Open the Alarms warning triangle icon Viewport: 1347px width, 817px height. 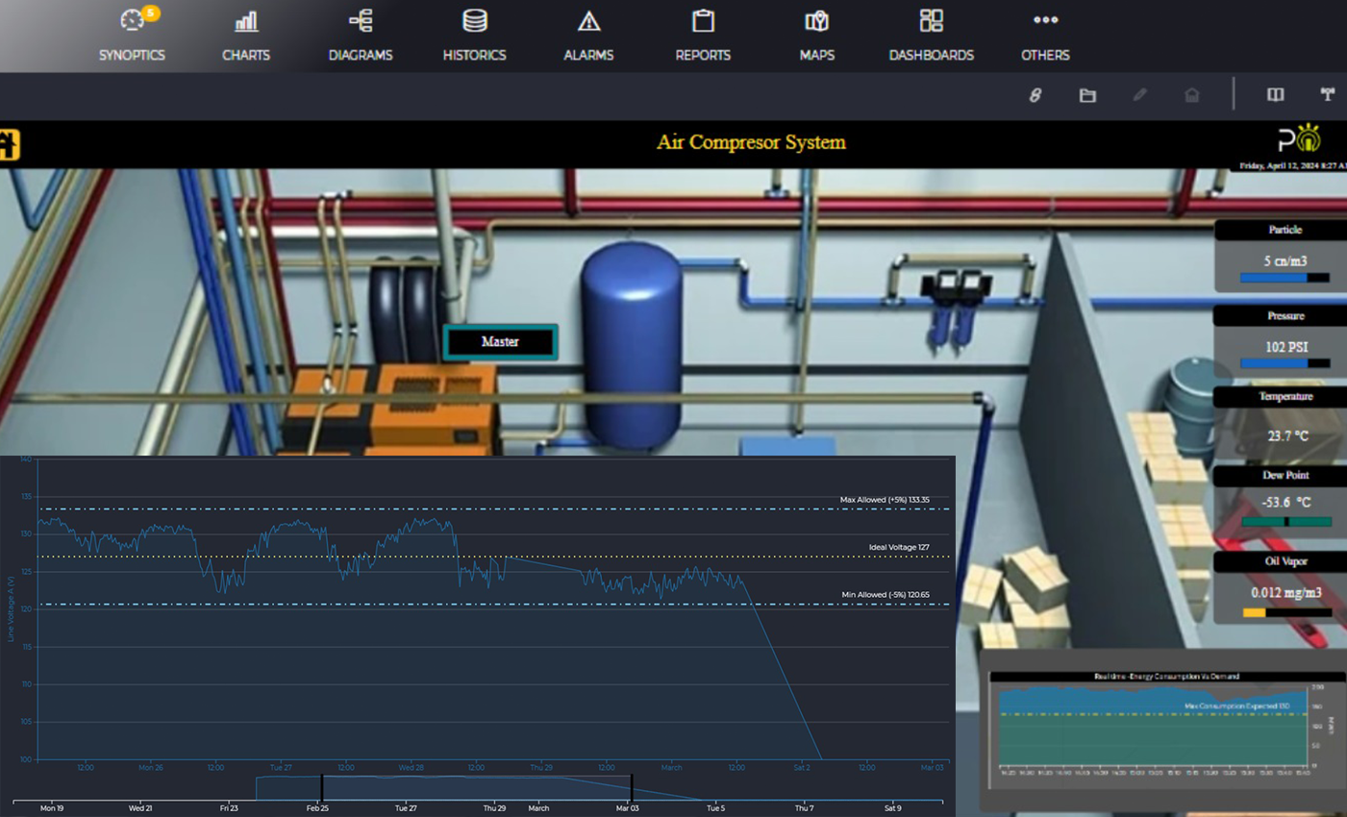pyautogui.click(x=588, y=20)
